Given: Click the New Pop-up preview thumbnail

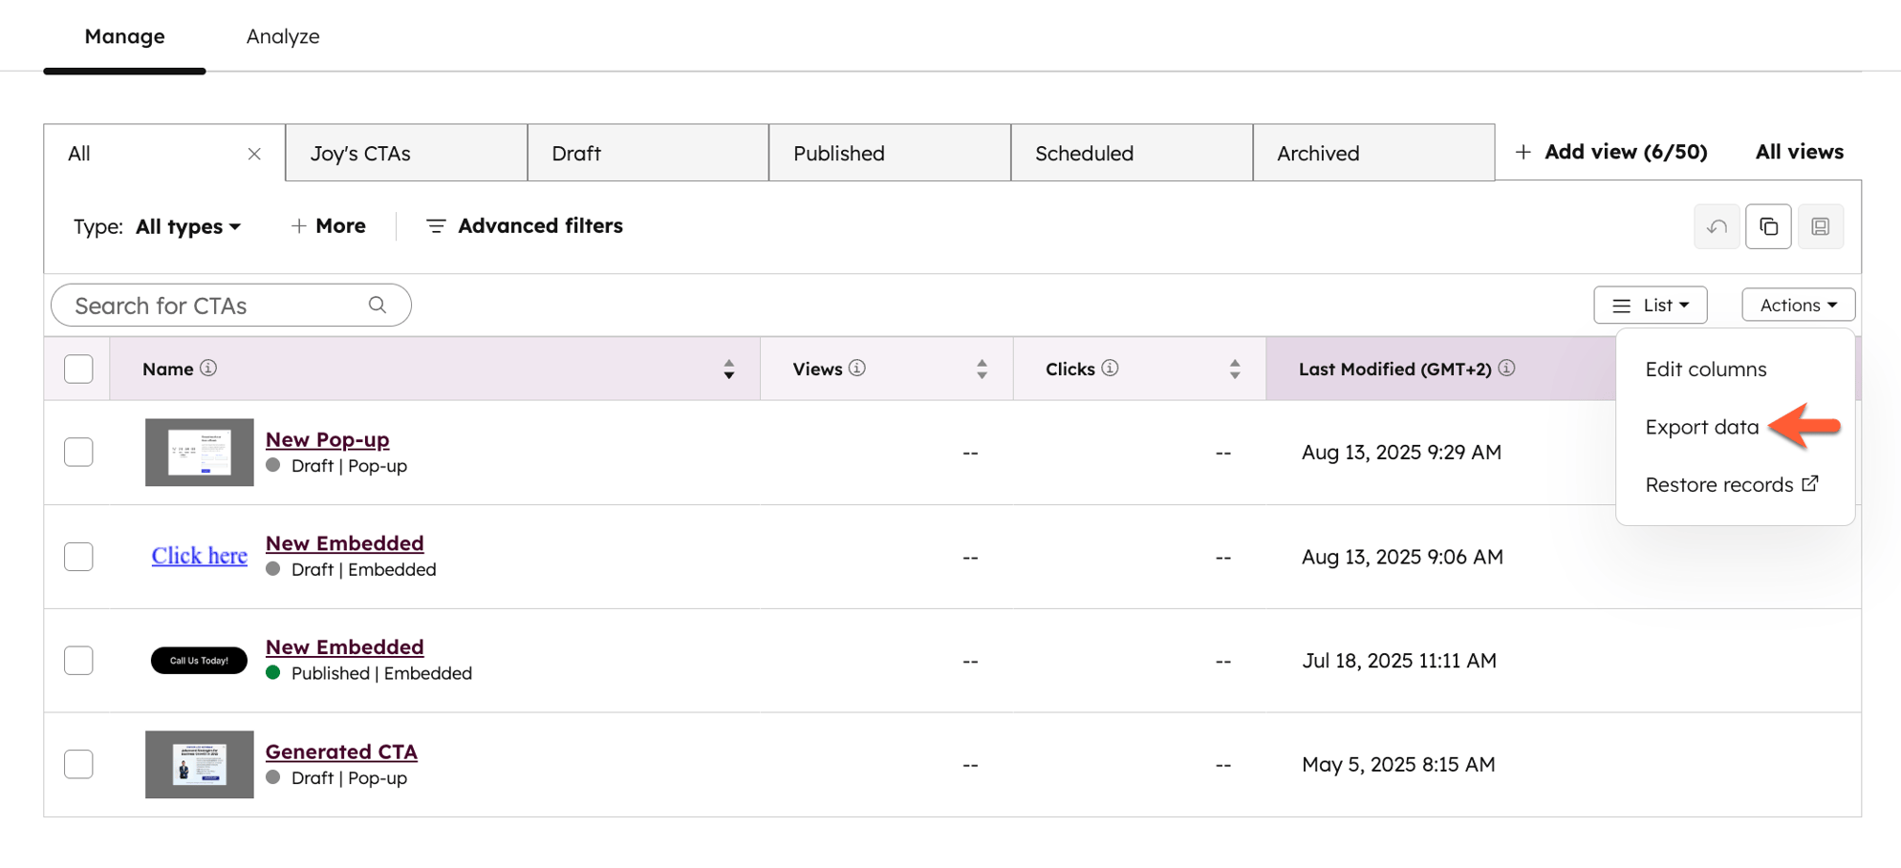Looking at the screenshot, I should pos(199,452).
